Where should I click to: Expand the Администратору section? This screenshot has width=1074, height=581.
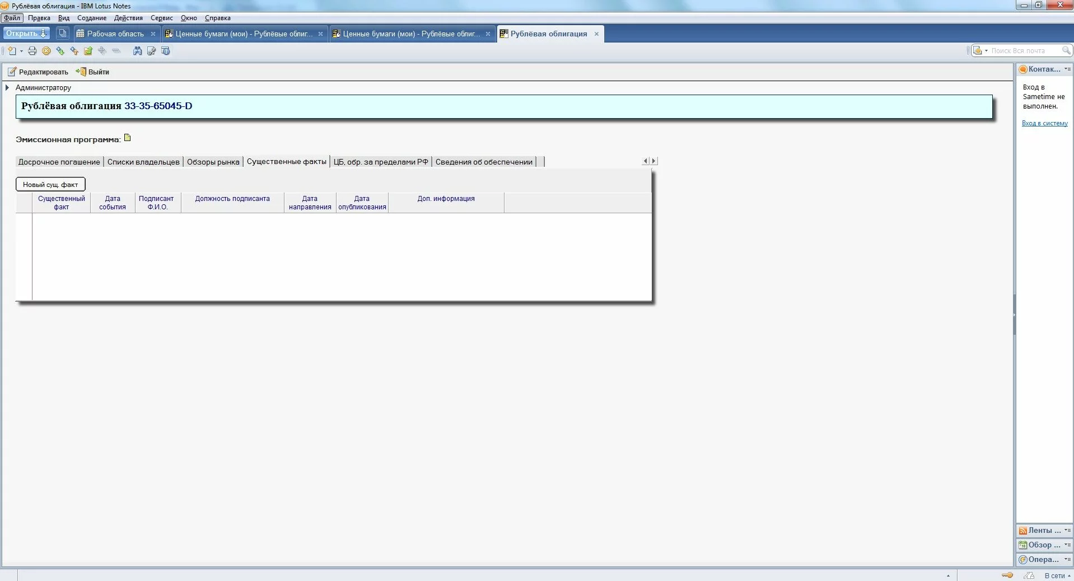pyautogui.click(x=7, y=88)
